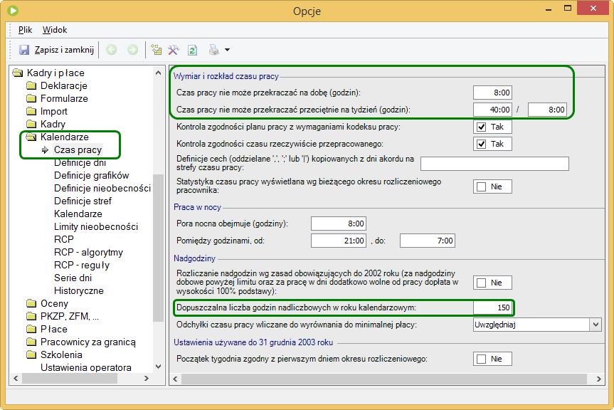Click the Płace folder icon

(x=31, y=329)
